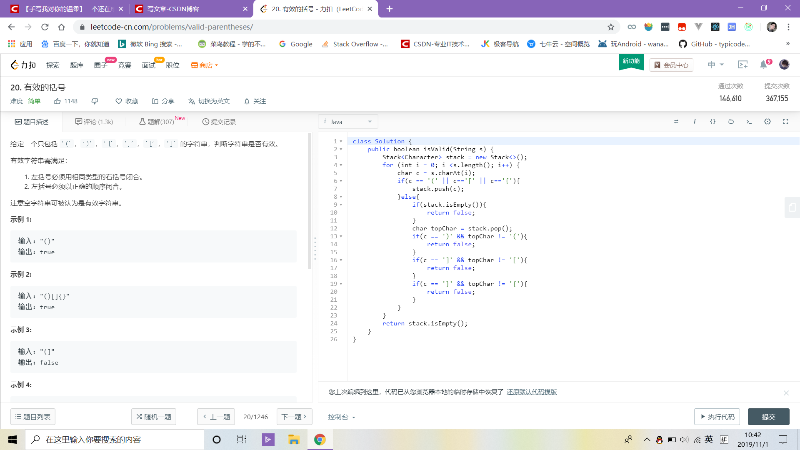800x450 pixels.
Task: Open the shortcuts info icon
Action: point(695,122)
